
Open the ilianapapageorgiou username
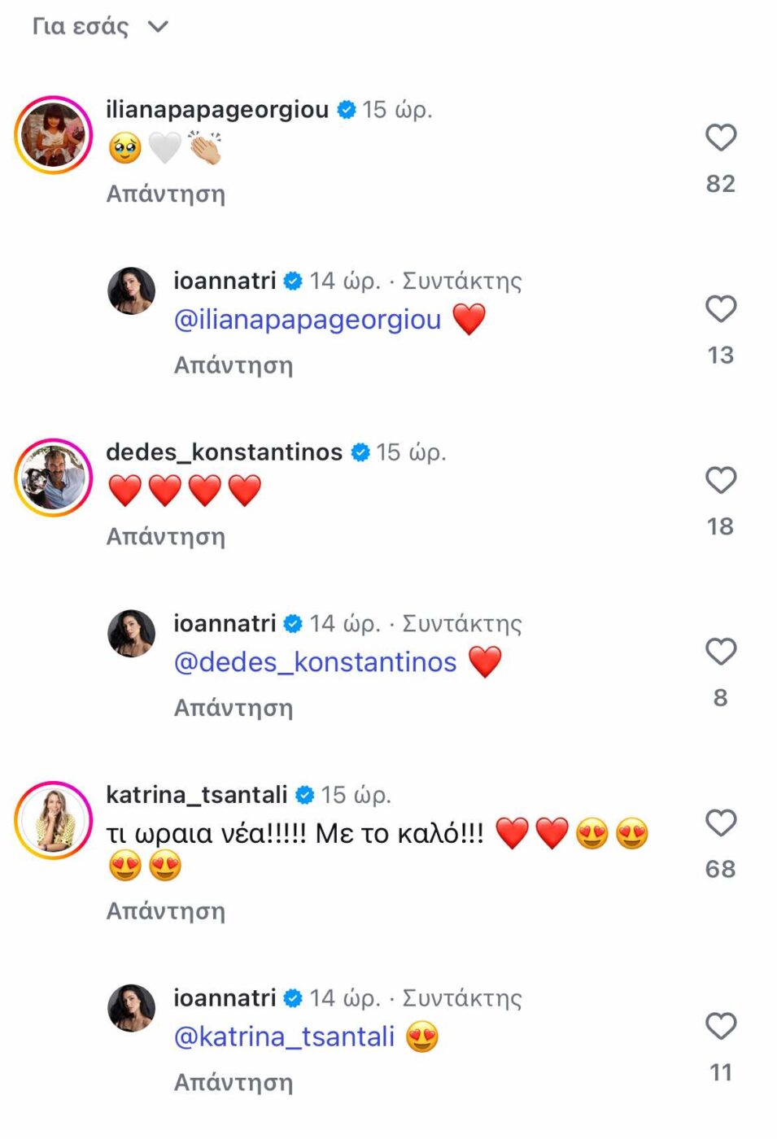[x=217, y=109]
